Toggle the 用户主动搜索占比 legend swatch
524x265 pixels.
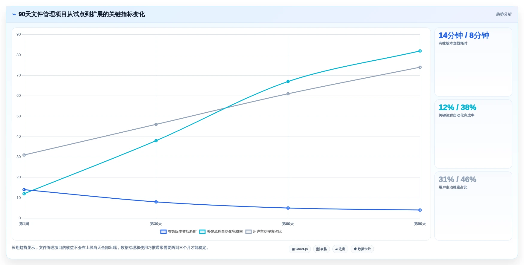pyautogui.click(x=249, y=232)
